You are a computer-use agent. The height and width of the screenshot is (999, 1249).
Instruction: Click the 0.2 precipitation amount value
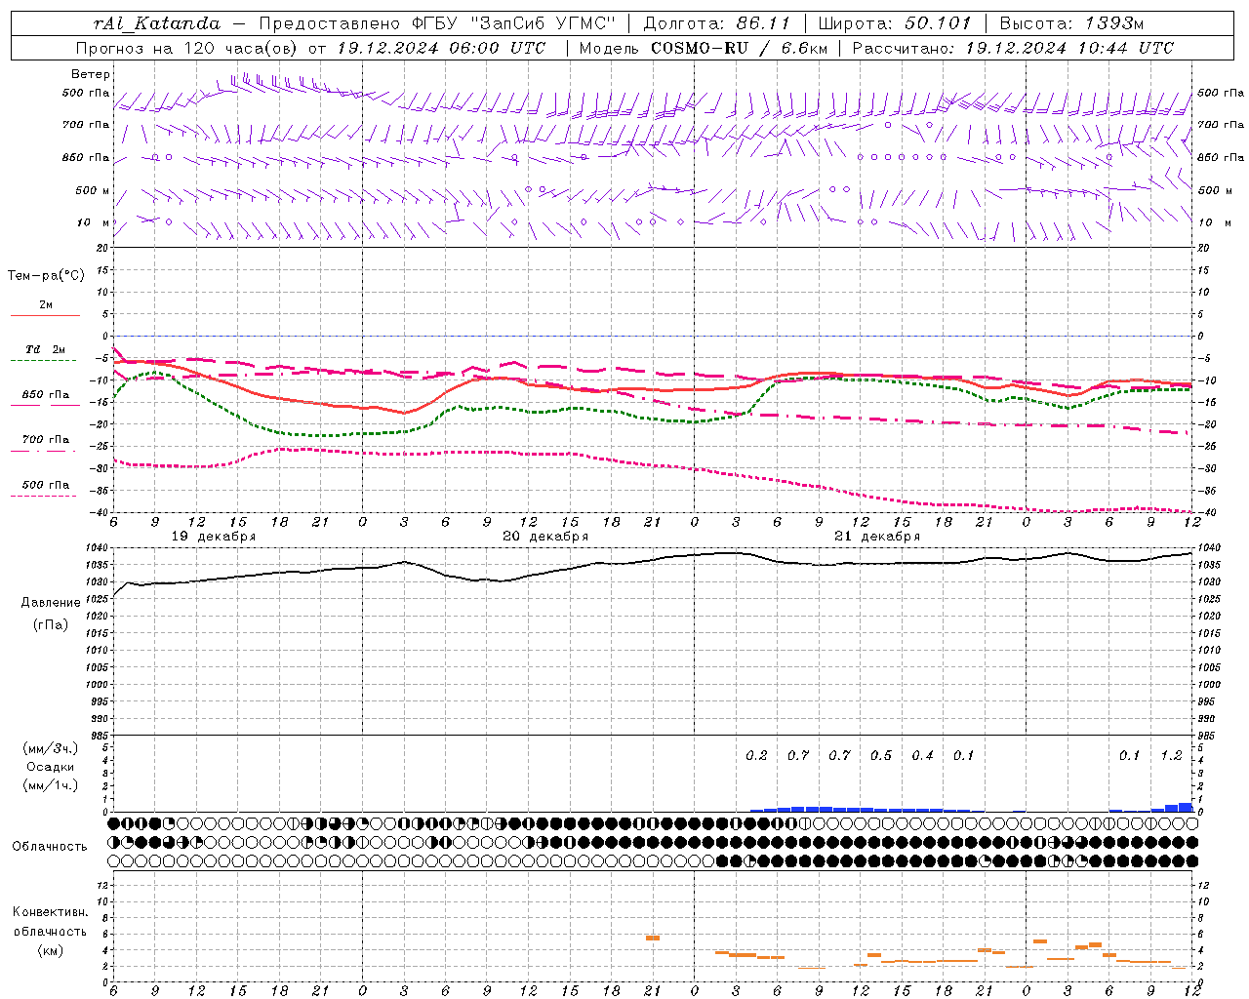click(756, 755)
